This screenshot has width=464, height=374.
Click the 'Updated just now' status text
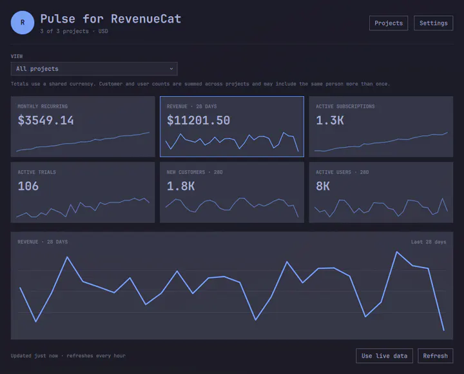[x=34, y=356]
